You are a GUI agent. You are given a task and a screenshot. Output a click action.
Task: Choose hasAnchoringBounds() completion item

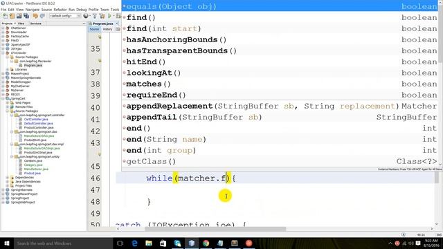(x=280, y=39)
